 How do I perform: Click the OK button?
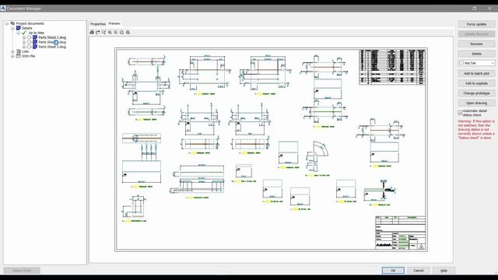point(393,270)
